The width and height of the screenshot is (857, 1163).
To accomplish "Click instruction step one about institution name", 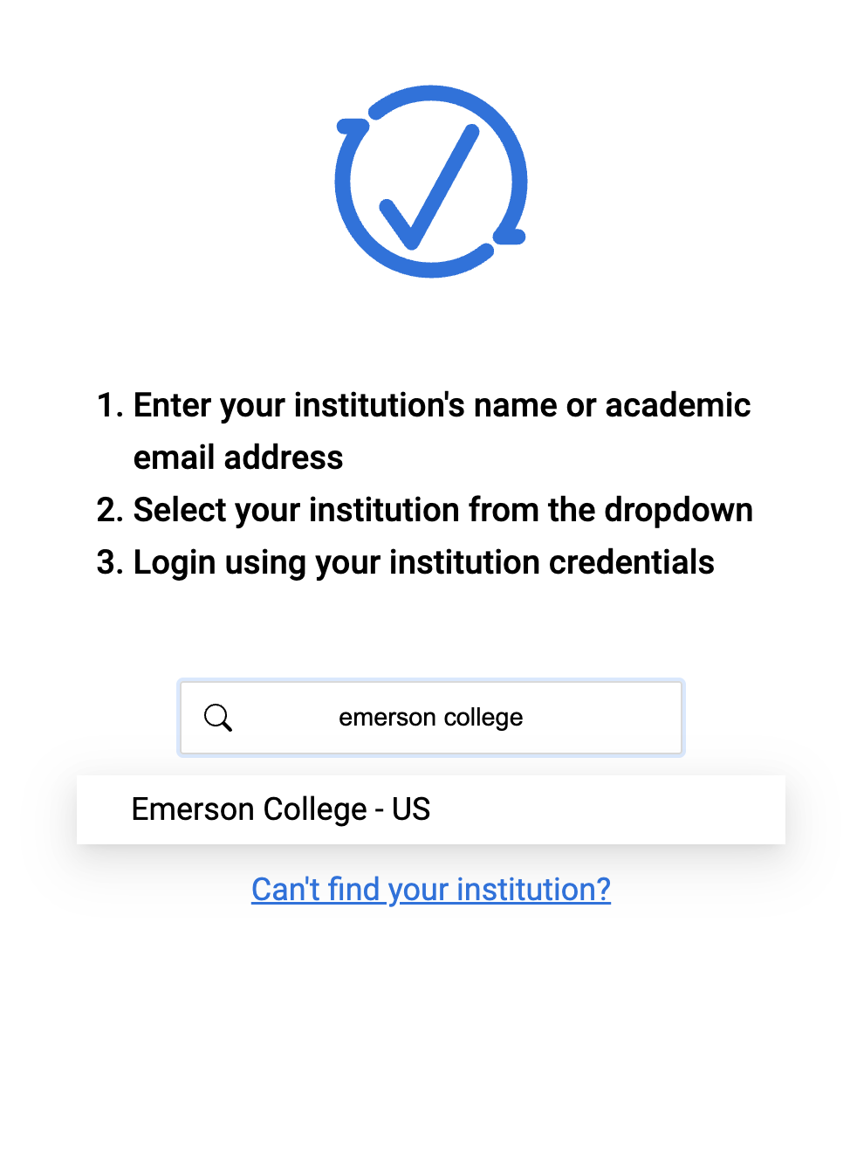I will click(423, 431).
